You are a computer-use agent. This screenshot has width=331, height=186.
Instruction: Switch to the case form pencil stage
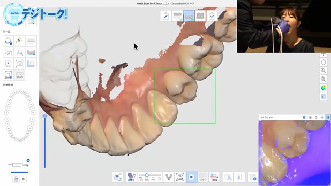[166, 16]
